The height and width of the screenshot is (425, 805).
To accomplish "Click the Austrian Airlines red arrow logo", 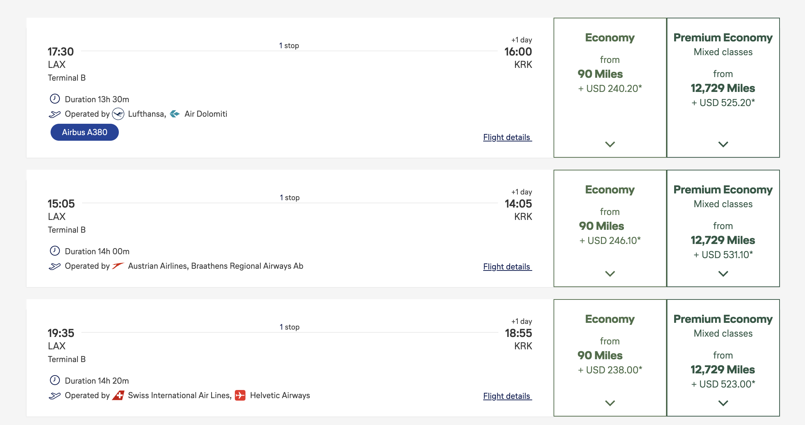I will pyautogui.click(x=118, y=266).
